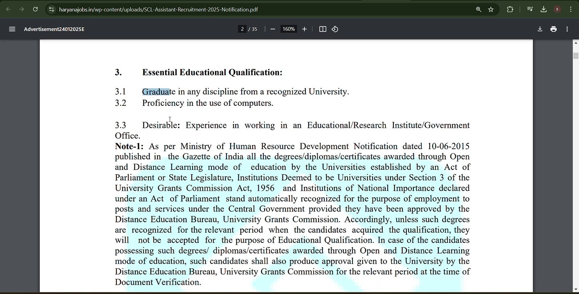Toggle the PDF sidebar hamburger menu
This screenshot has width=579, height=294.
coord(12,29)
